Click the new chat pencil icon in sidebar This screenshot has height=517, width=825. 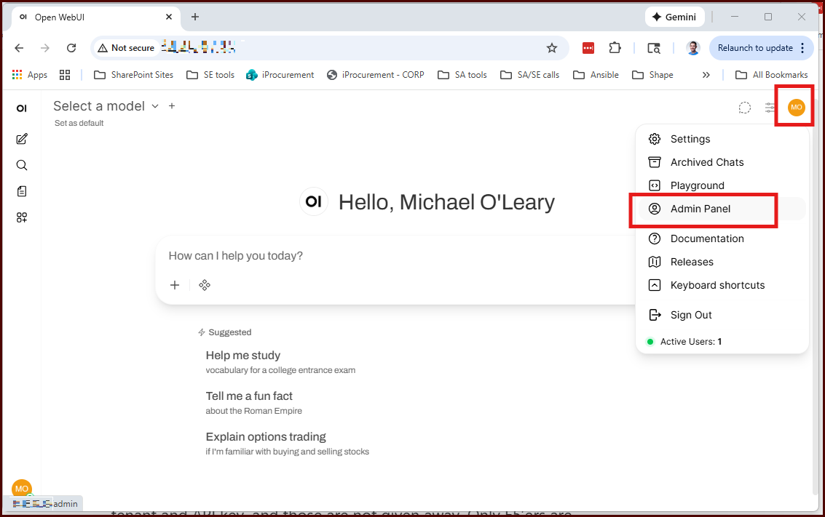(22, 139)
